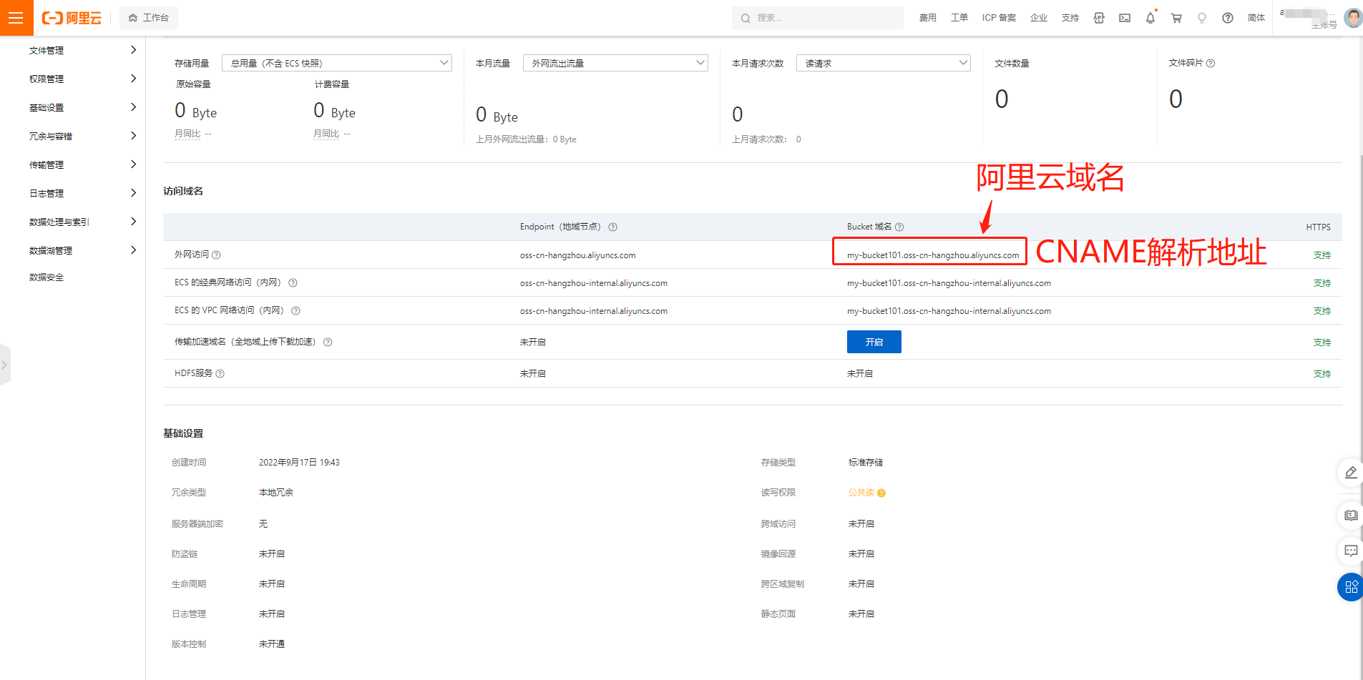1363x680 pixels.
Task: Click 支持 link in 传输加速域名 row
Action: point(1322,343)
